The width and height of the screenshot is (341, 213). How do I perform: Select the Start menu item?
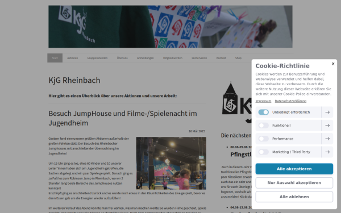click(55, 58)
